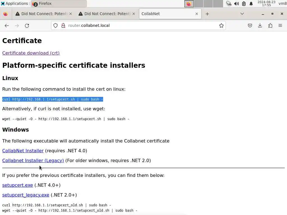The height and width of the screenshot is (215, 287).
Task: Open a new tab with the plus
Action: tap(207, 14)
